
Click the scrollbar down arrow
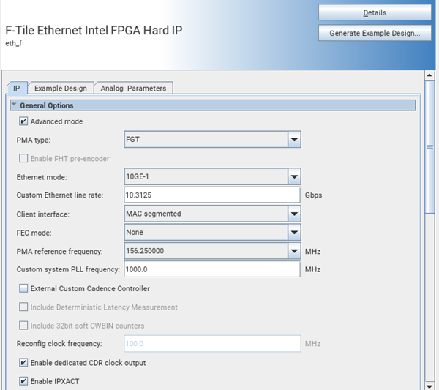click(429, 385)
